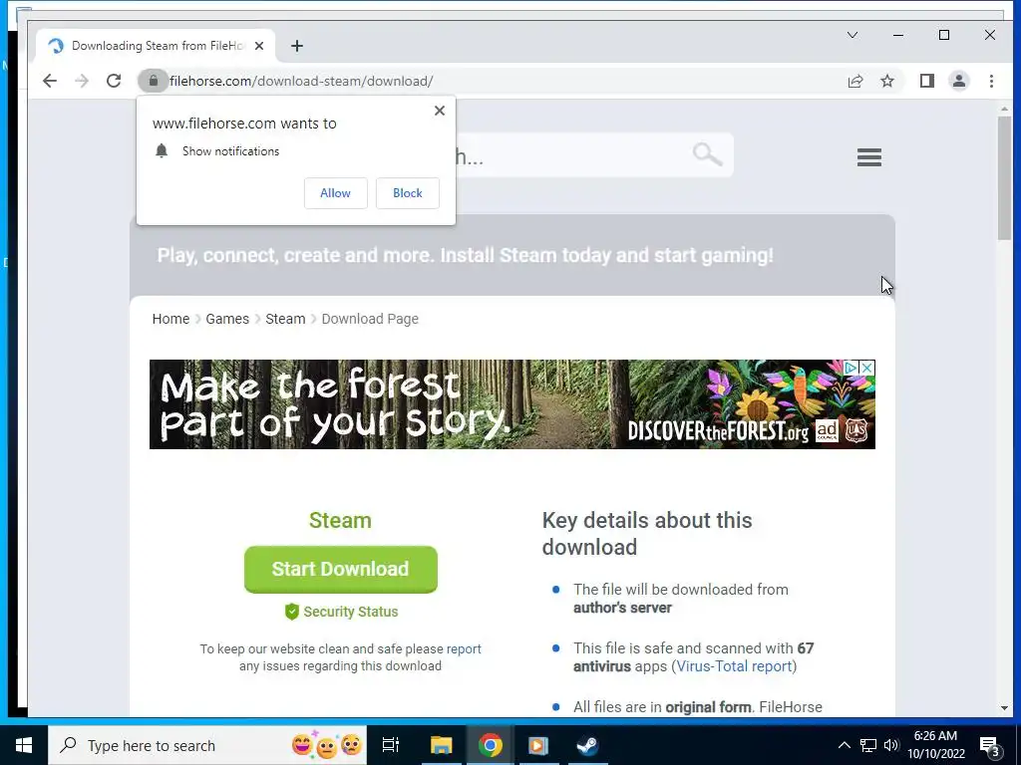Click the report link
Viewport: 1021px width, 765px height.
click(x=464, y=648)
